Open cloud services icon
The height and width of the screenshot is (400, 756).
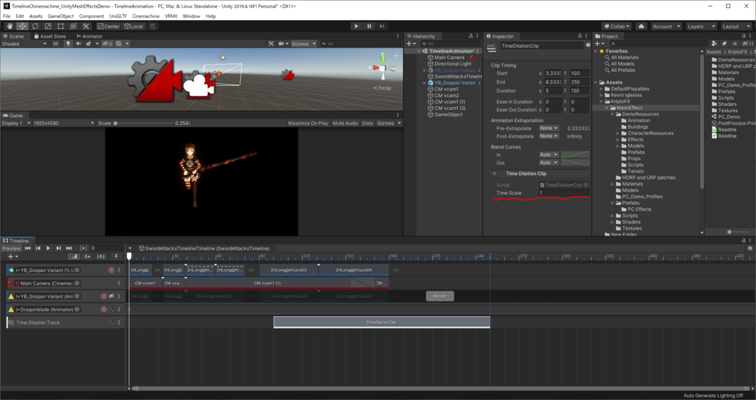point(641,26)
